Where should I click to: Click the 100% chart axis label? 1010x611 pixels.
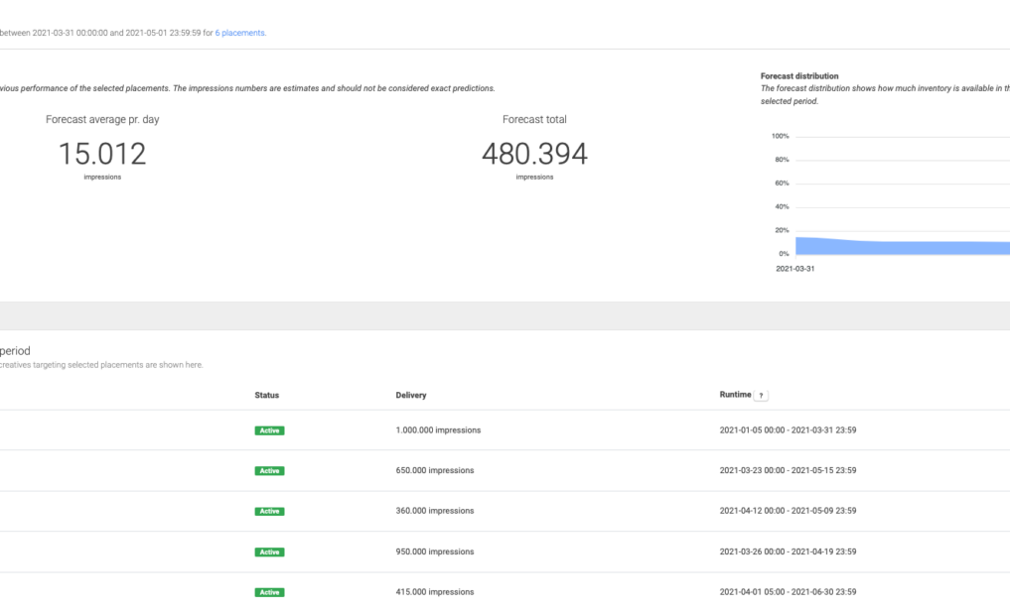click(x=780, y=136)
